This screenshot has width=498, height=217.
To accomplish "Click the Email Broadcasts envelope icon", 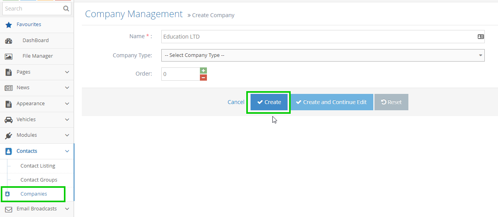I will point(9,209).
